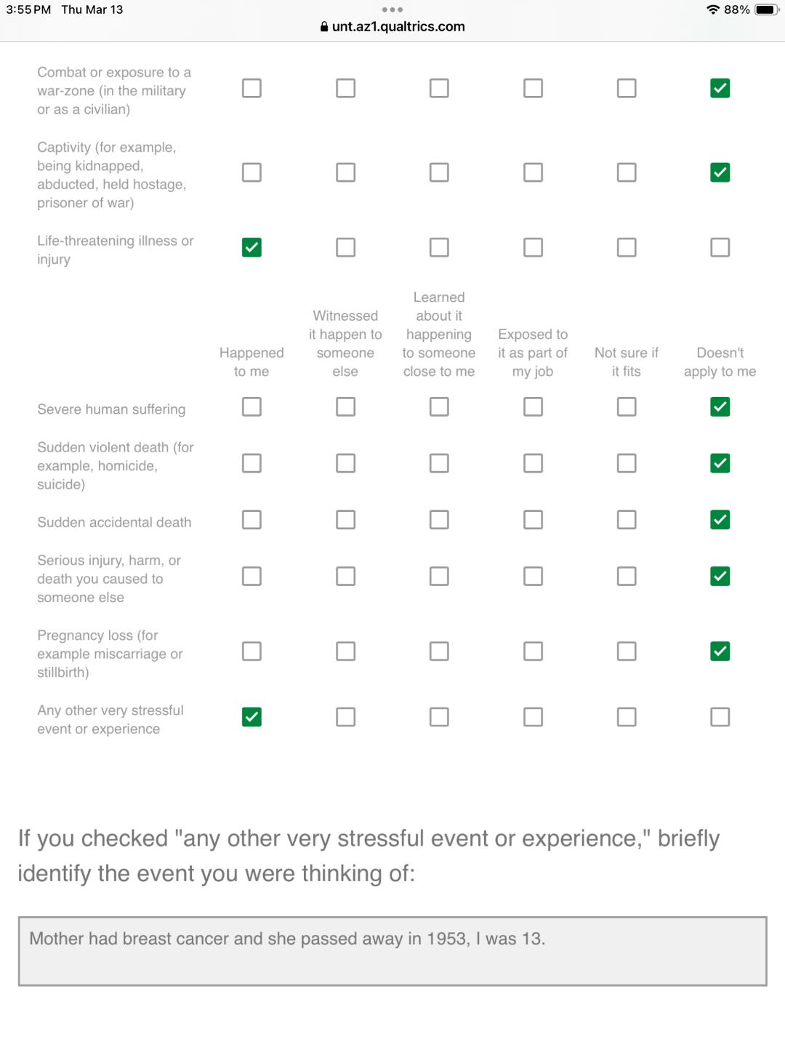Tap the three-dot multitasking icon at top
The height and width of the screenshot is (1047, 785).
click(x=392, y=10)
